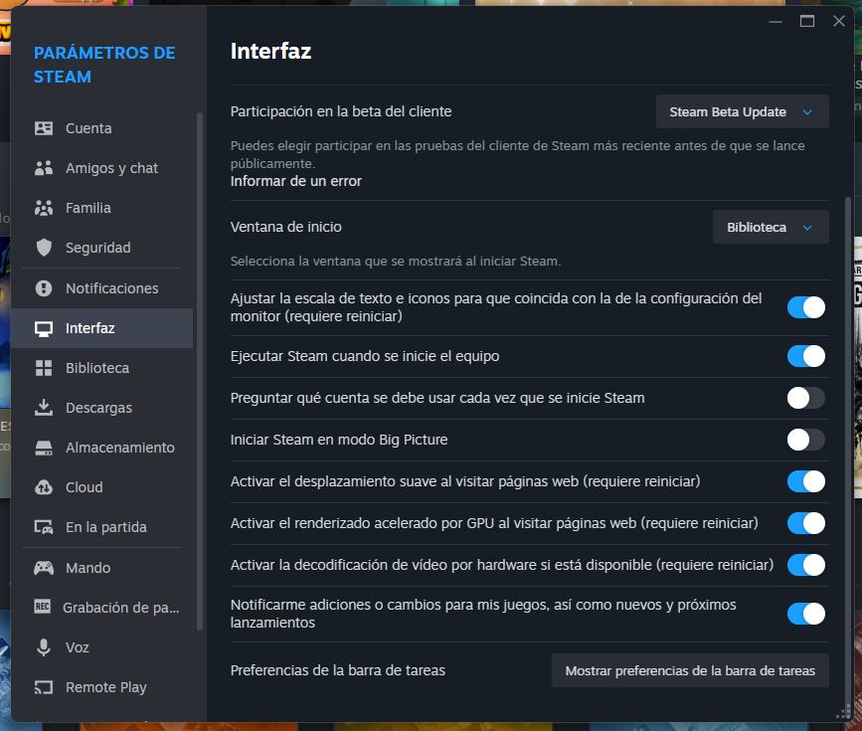The height and width of the screenshot is (731, 862).
Task: Maximize the Steam settings window
Action: tap(807, 22)
